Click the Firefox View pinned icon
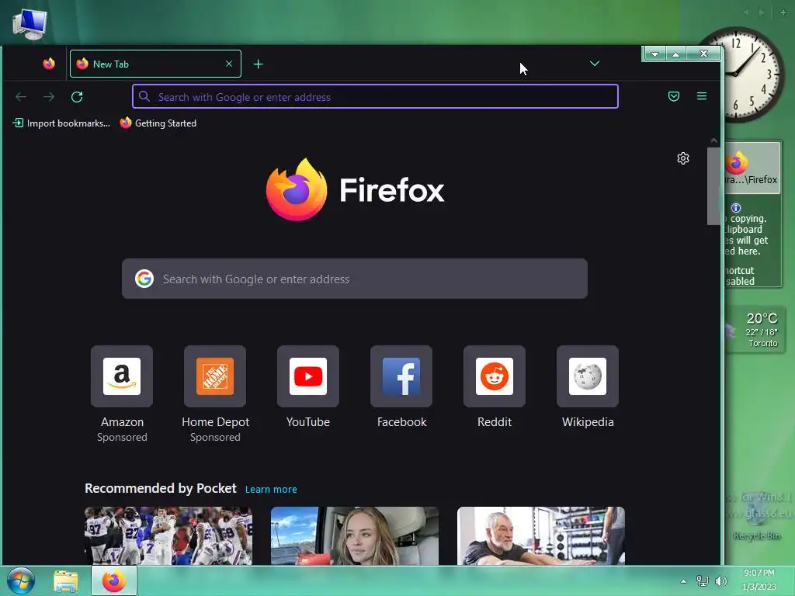 click(49, 64)
